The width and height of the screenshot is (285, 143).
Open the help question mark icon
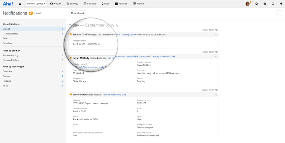click(x=265, y=4)
